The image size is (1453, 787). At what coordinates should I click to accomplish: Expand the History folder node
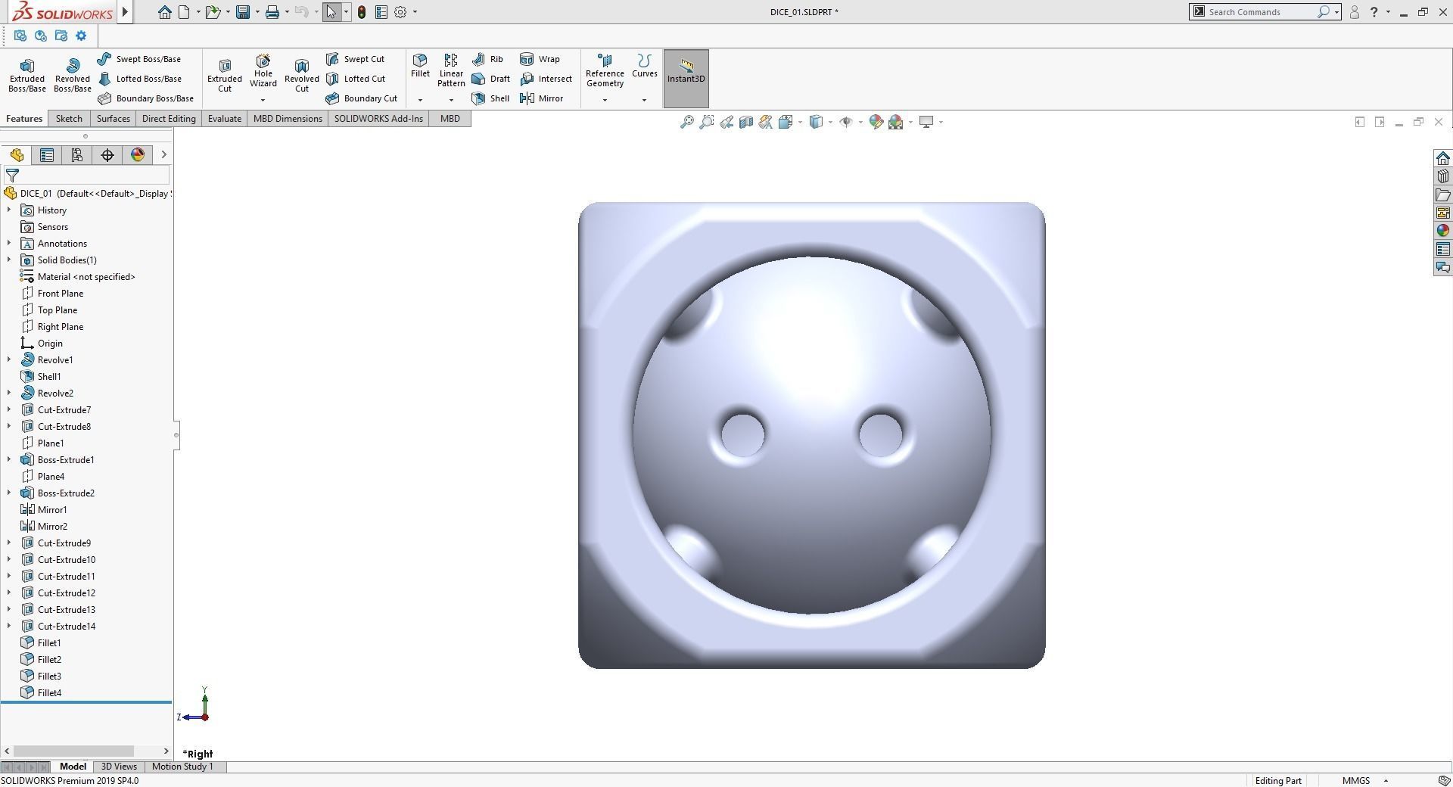click(x=9, y=210)
